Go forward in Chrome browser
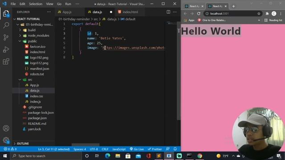The width and height of the screenshot is (285, 160). [x=192, y=14]
